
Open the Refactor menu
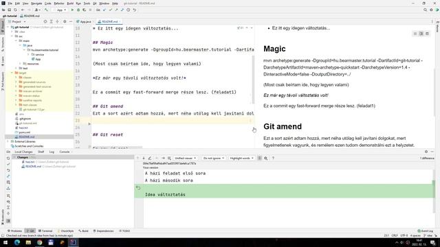[59, 3]
